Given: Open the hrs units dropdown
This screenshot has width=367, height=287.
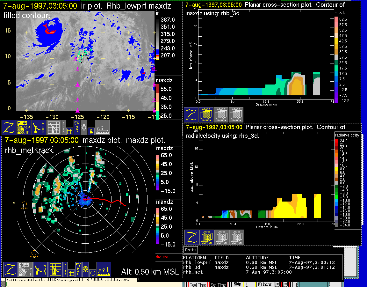Looking at the screenshot, I should coord(265,284).
